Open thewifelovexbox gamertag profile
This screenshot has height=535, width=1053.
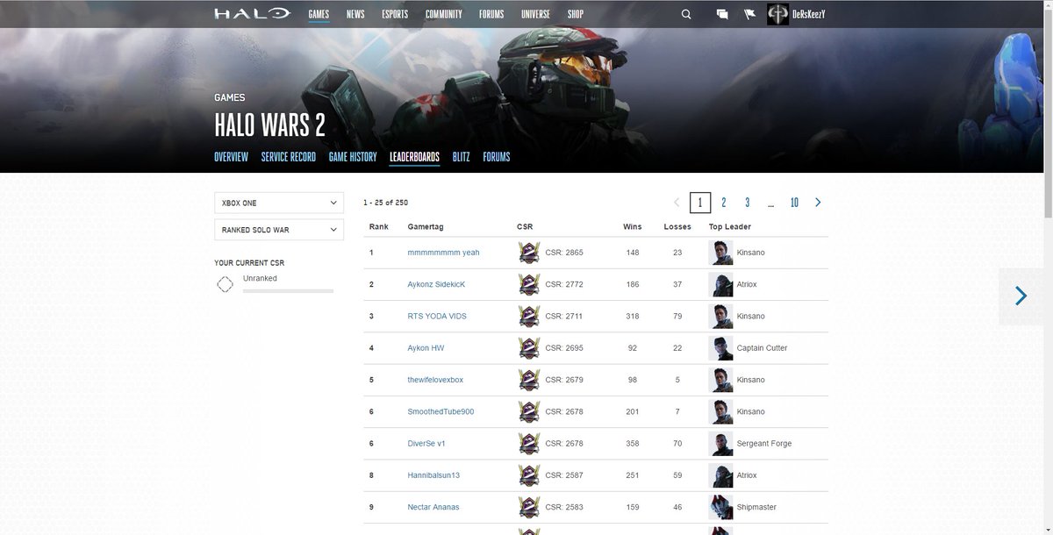point(435,380)
